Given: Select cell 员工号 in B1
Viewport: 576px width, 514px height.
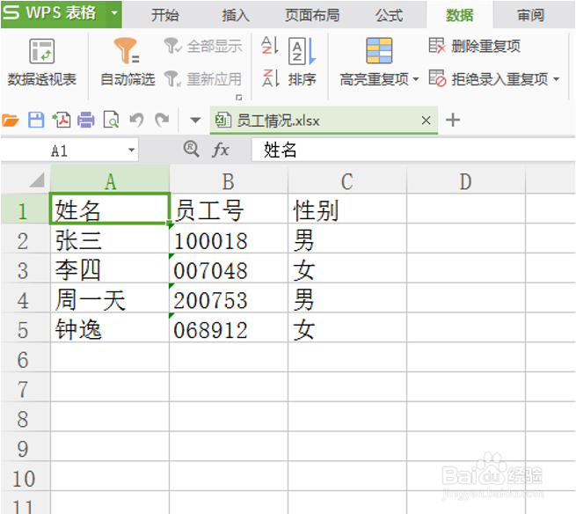Looking at the screenshot, I should [229, 209].
